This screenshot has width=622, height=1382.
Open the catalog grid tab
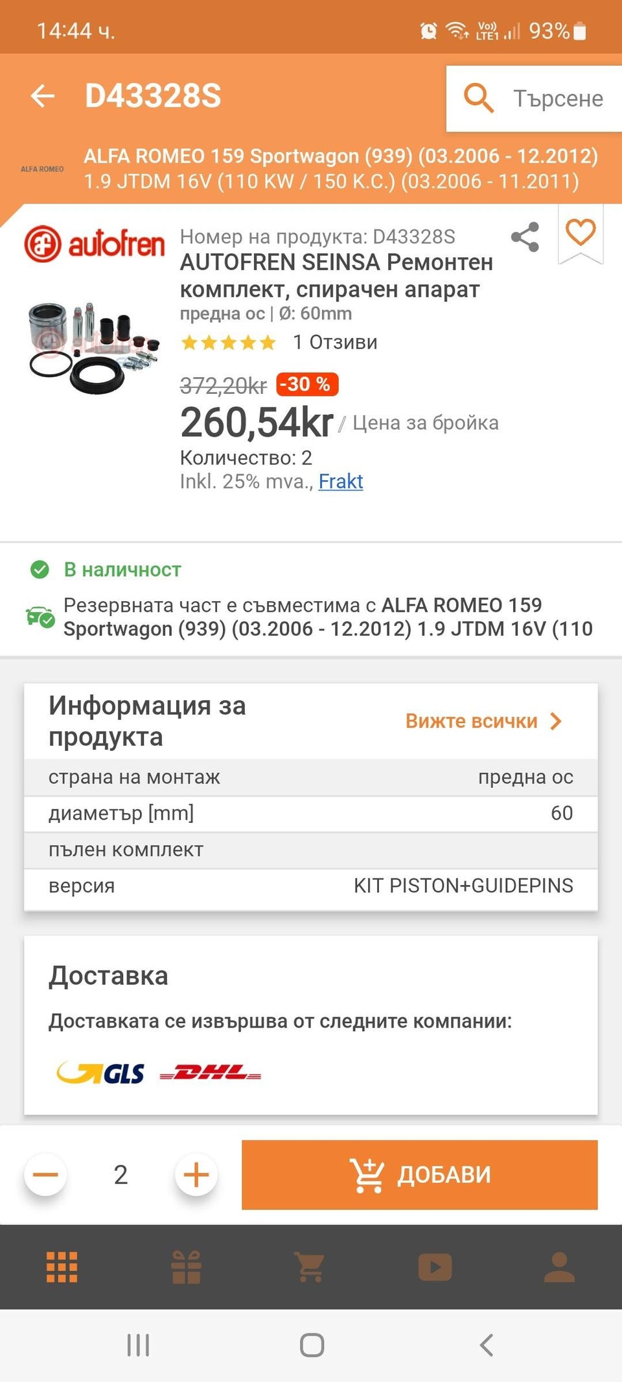(x=62, y=1267)
